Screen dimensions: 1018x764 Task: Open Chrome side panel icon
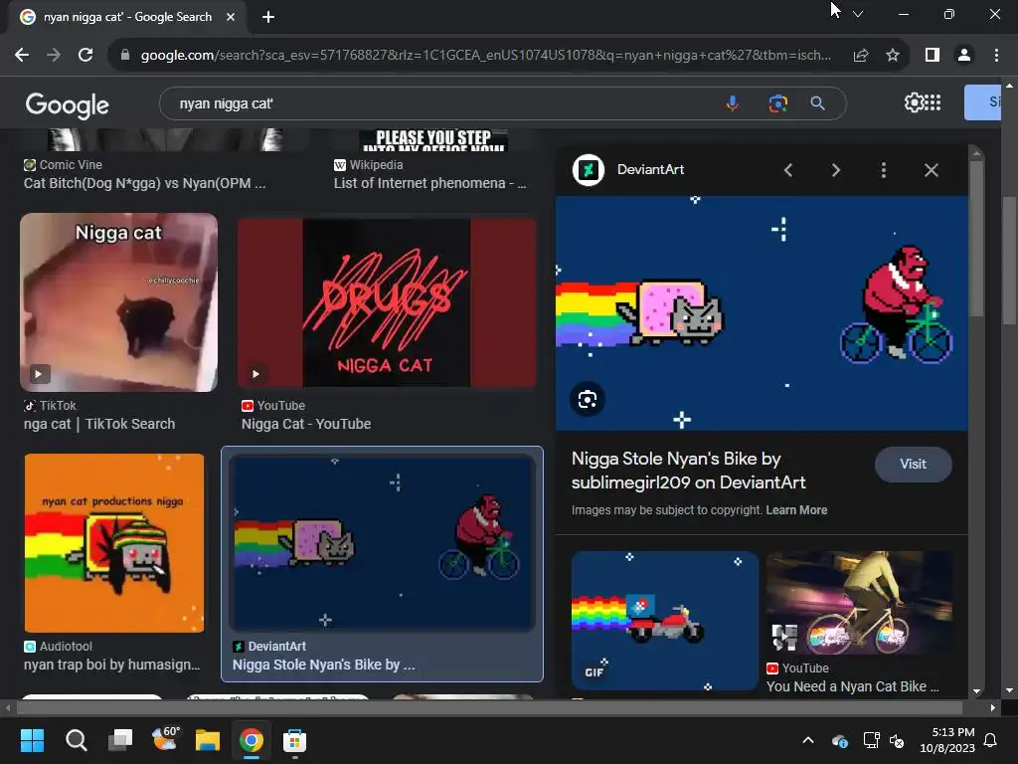933,56
